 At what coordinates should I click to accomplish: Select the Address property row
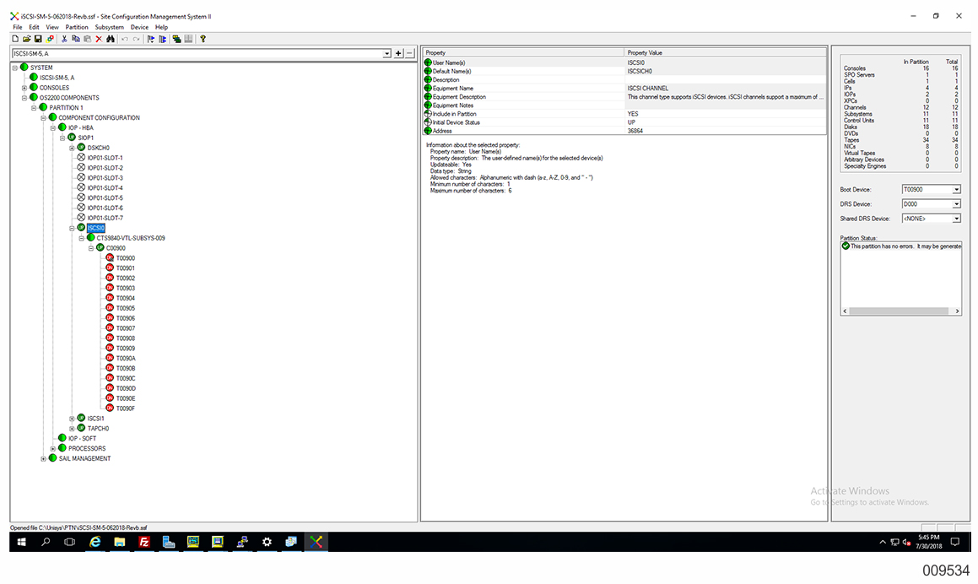pos(625,131)
